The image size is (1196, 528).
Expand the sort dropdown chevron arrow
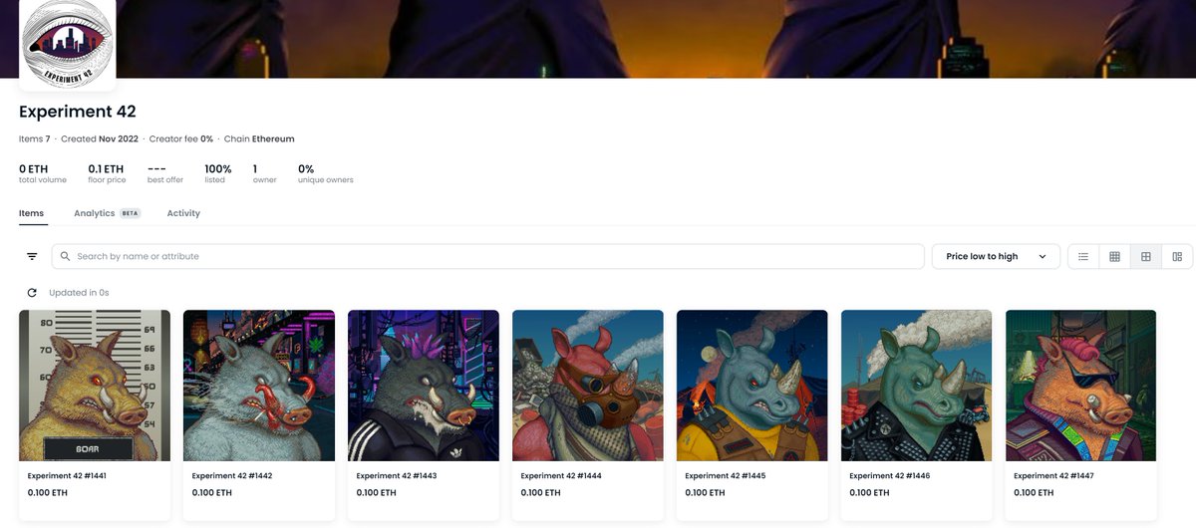(1043, 256)
